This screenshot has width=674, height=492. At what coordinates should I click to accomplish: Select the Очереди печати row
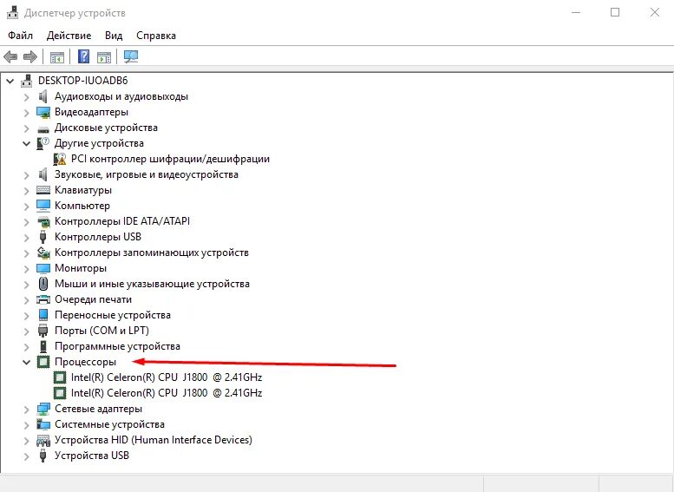click(93, 299)
